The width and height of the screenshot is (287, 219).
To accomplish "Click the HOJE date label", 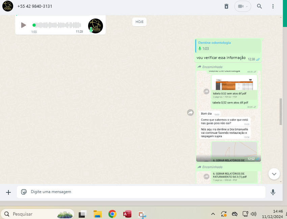I will [139, 22].
